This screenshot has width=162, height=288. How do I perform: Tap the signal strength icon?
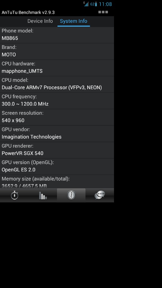[86, 4]
